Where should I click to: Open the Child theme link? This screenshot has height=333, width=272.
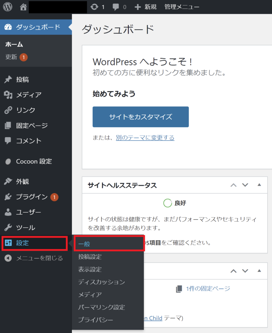(153, 318)
